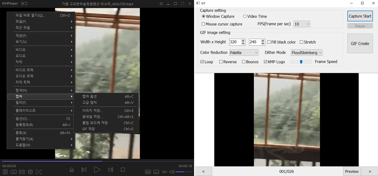Select 이미지 저장 menu entry

click(106, 111)
